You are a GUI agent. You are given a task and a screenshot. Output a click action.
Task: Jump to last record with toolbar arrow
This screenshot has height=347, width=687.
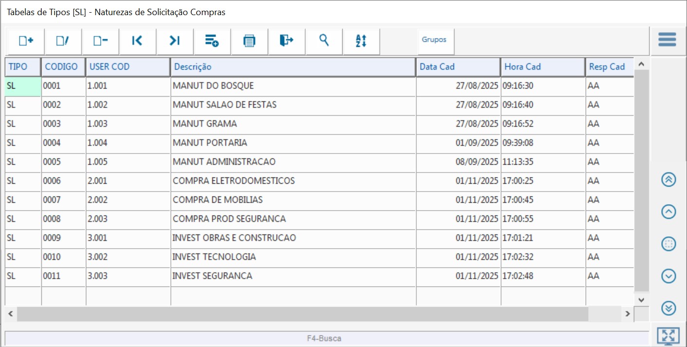[x=175, y=41]
